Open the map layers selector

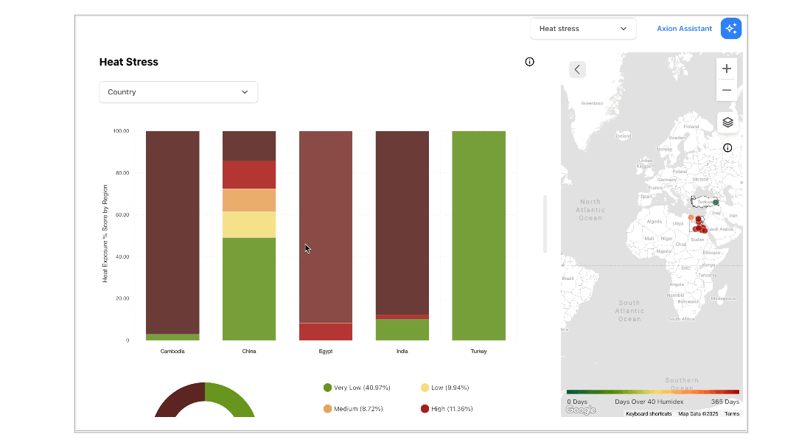[x=727, y=122]
